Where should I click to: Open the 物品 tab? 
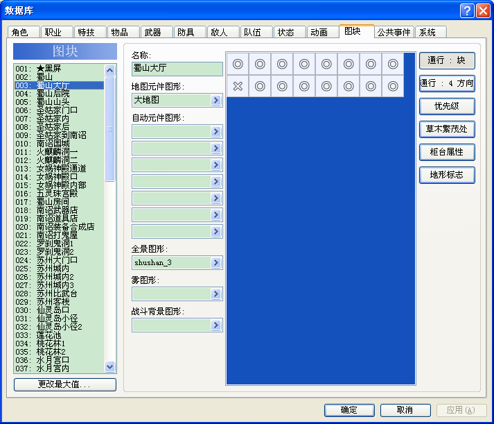(123, 32)
